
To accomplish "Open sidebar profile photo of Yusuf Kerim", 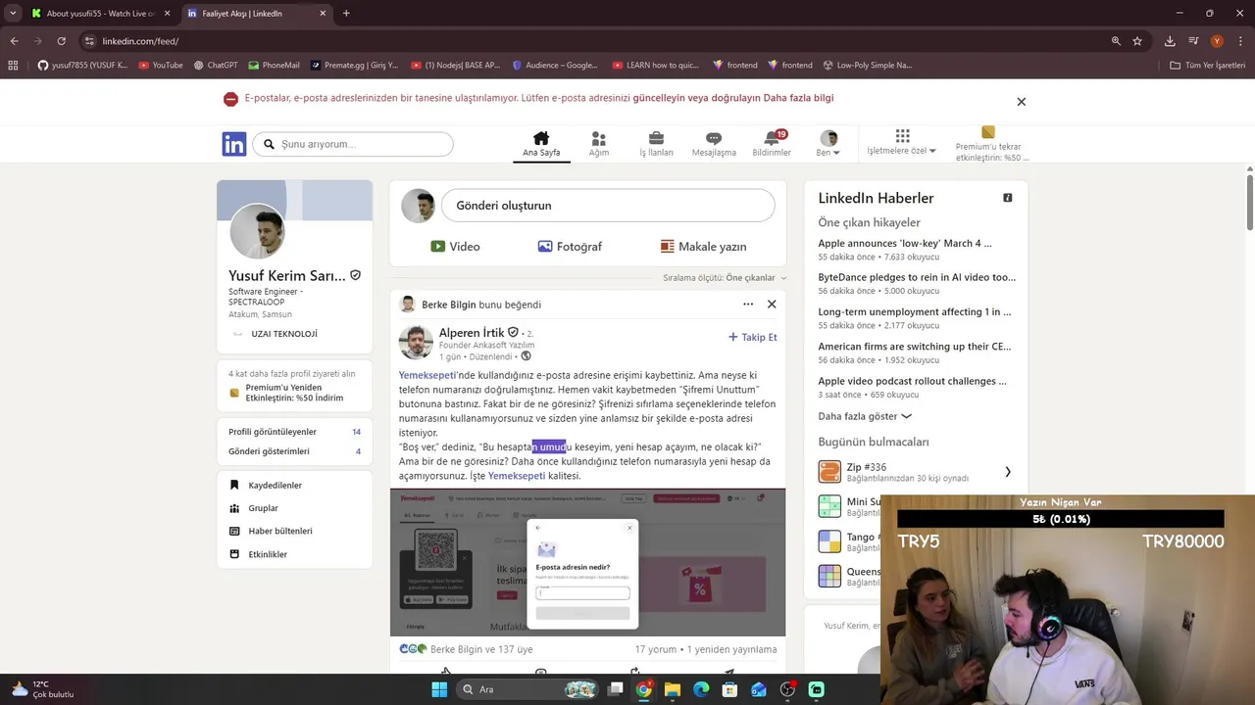I will (257, 232).
